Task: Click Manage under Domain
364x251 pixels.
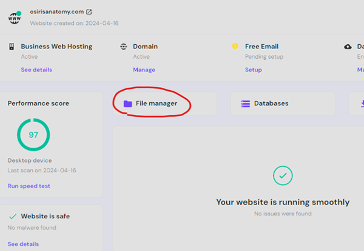Action: pos(144,70)
